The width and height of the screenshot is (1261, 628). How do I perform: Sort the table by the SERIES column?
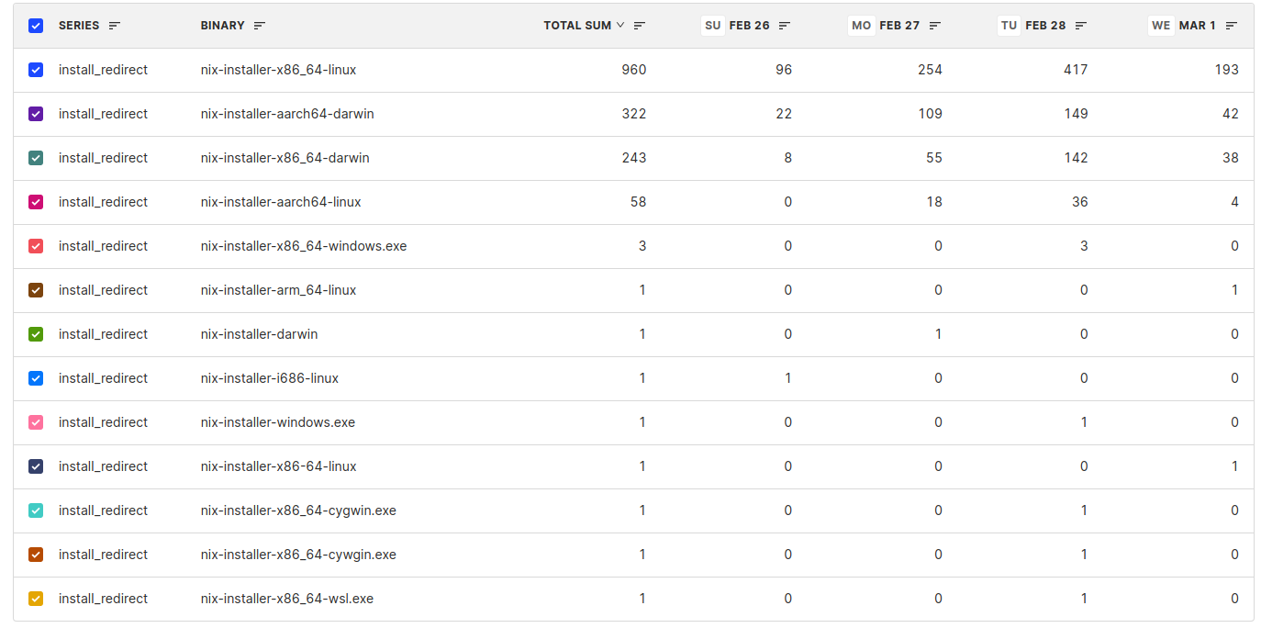click(x=79, y=26)
